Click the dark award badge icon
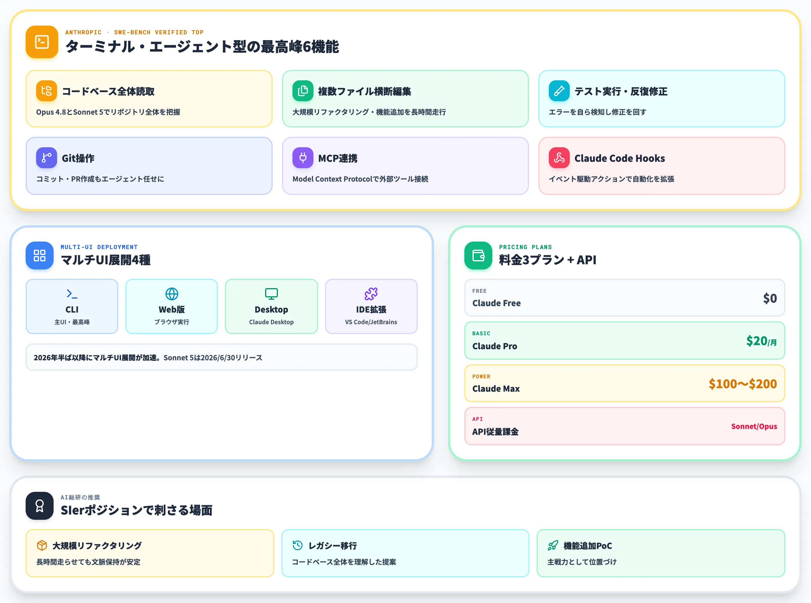 click(x=39, y=506)
